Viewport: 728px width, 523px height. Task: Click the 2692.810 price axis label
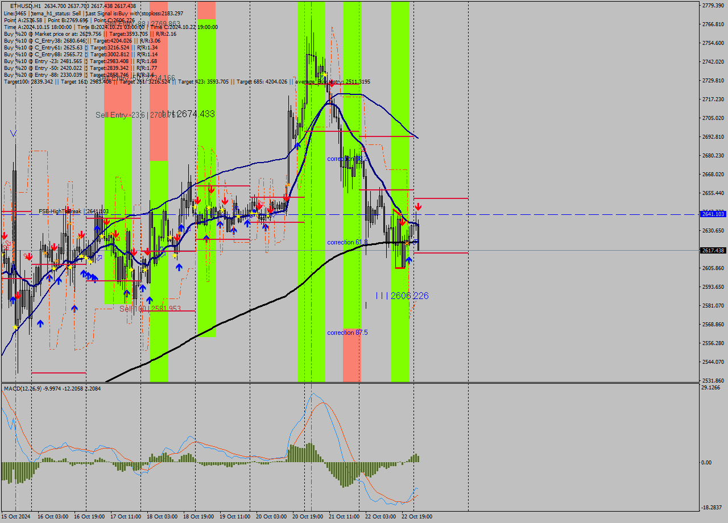pyautogui.click(x=713, y=136)
